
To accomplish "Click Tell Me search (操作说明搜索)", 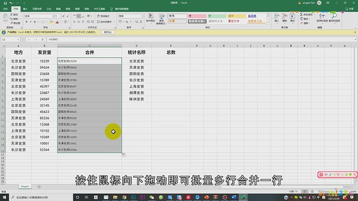I will point(119,9).
